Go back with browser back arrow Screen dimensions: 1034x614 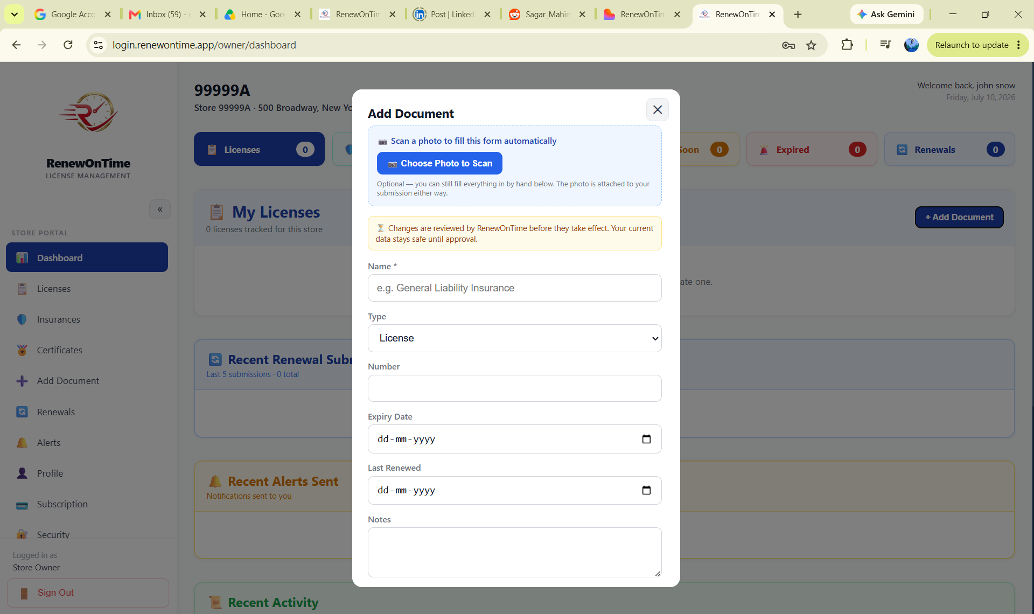(x=16, y=45)
